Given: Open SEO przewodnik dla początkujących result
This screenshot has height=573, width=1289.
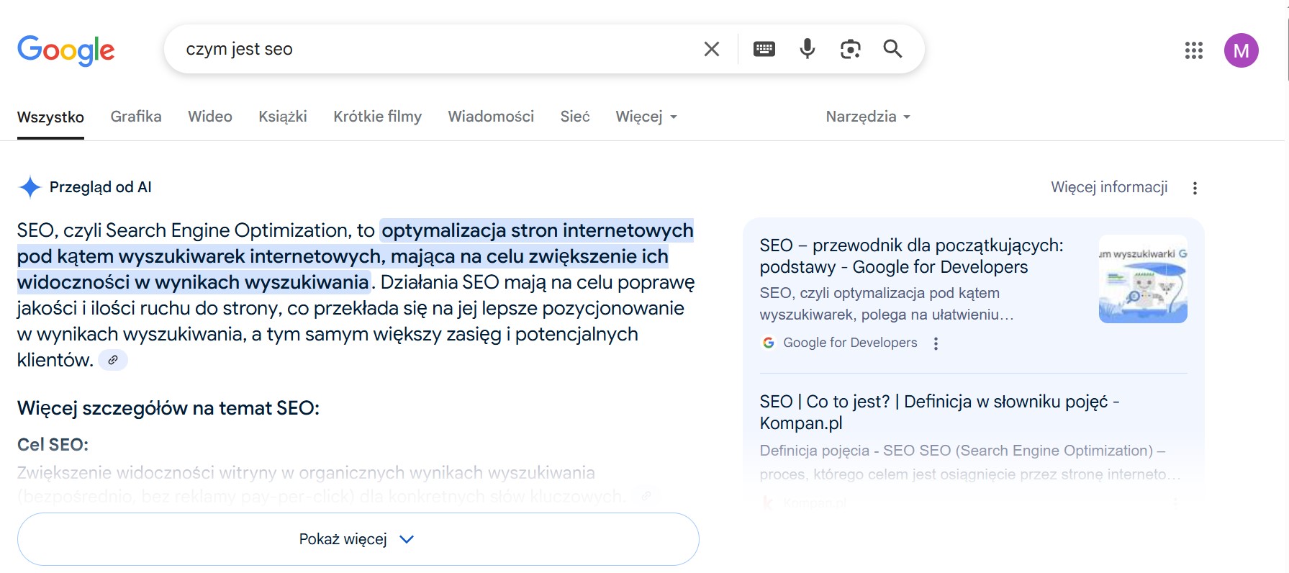Looking at the screenshot, I should coord(911,256).
